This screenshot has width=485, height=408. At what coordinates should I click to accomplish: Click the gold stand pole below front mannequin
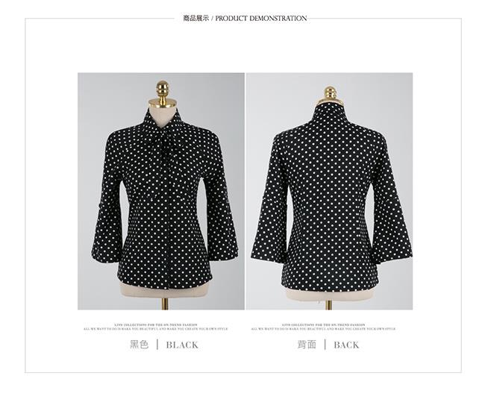coord(165,304)
